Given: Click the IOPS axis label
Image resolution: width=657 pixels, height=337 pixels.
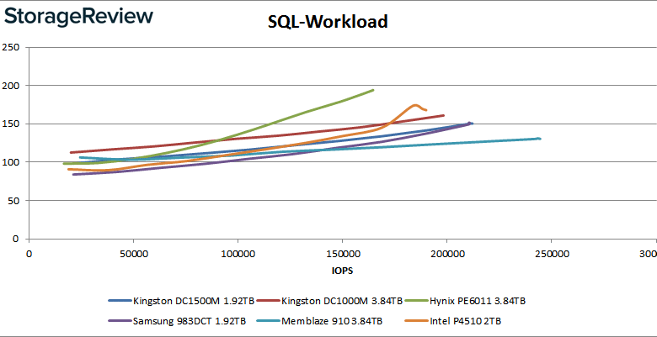Looking at the screenshot, I should click(342, 271).
